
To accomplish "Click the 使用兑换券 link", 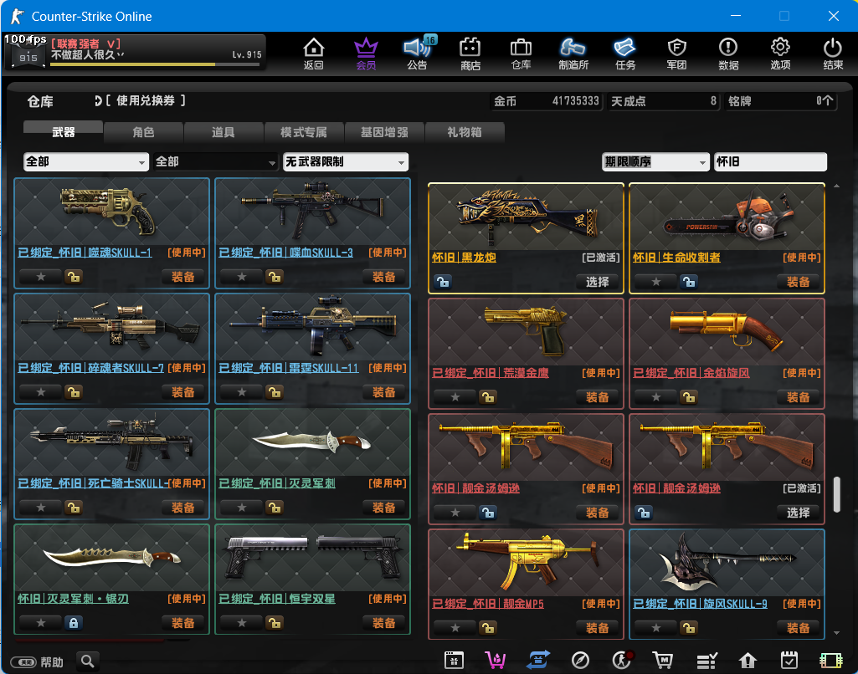I will (146, 100).
